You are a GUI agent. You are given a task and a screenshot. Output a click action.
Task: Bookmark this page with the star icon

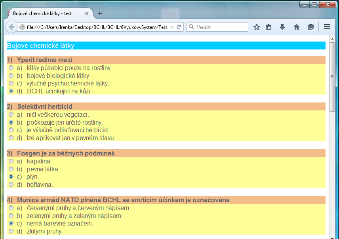[256, 27]
